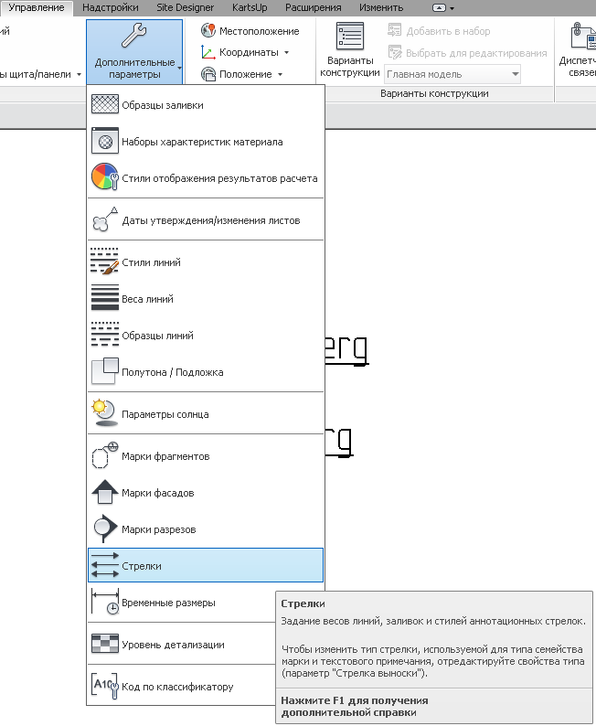Screen dimensions: 596x726
Task: Open the Управление ribbon tab
Action: (36, 8)
